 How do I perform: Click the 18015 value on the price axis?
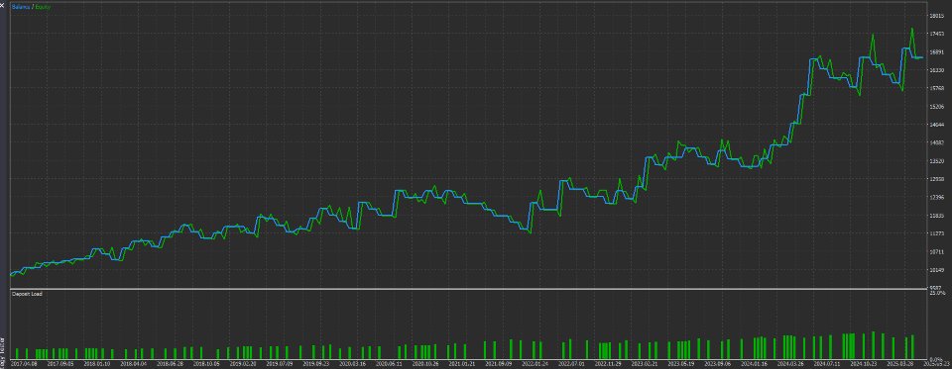click(937, 17)
